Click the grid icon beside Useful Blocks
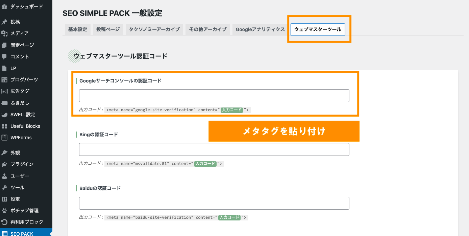469x236 pixels. pos(4,126)
